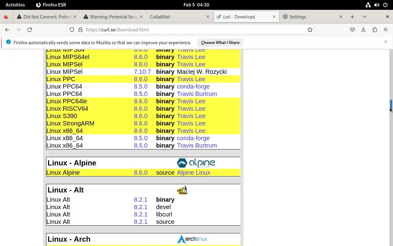The height and width of the screenshot is (246, 393).
Task: Open the Alpine Linux provider link
Action: pyautogui.click(x=193, y=173)
